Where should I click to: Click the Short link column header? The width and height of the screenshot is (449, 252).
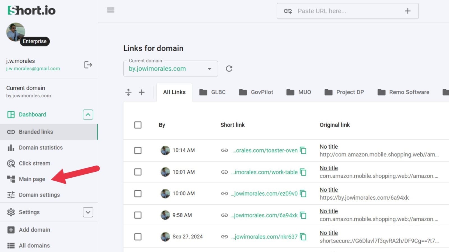(x=232, y=125)
